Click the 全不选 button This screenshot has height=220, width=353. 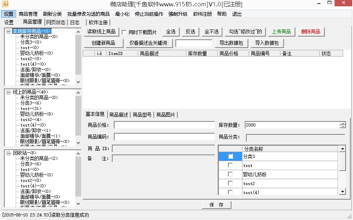point(212,31)
